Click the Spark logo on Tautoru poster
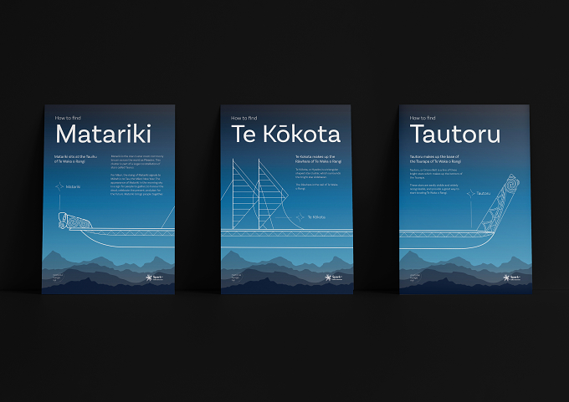The height and width of the screenshot is (402, 569). point(512,278)
